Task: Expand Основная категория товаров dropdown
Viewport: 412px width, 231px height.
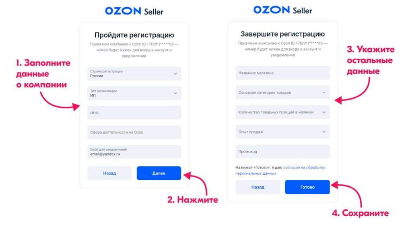Action: 282,93
